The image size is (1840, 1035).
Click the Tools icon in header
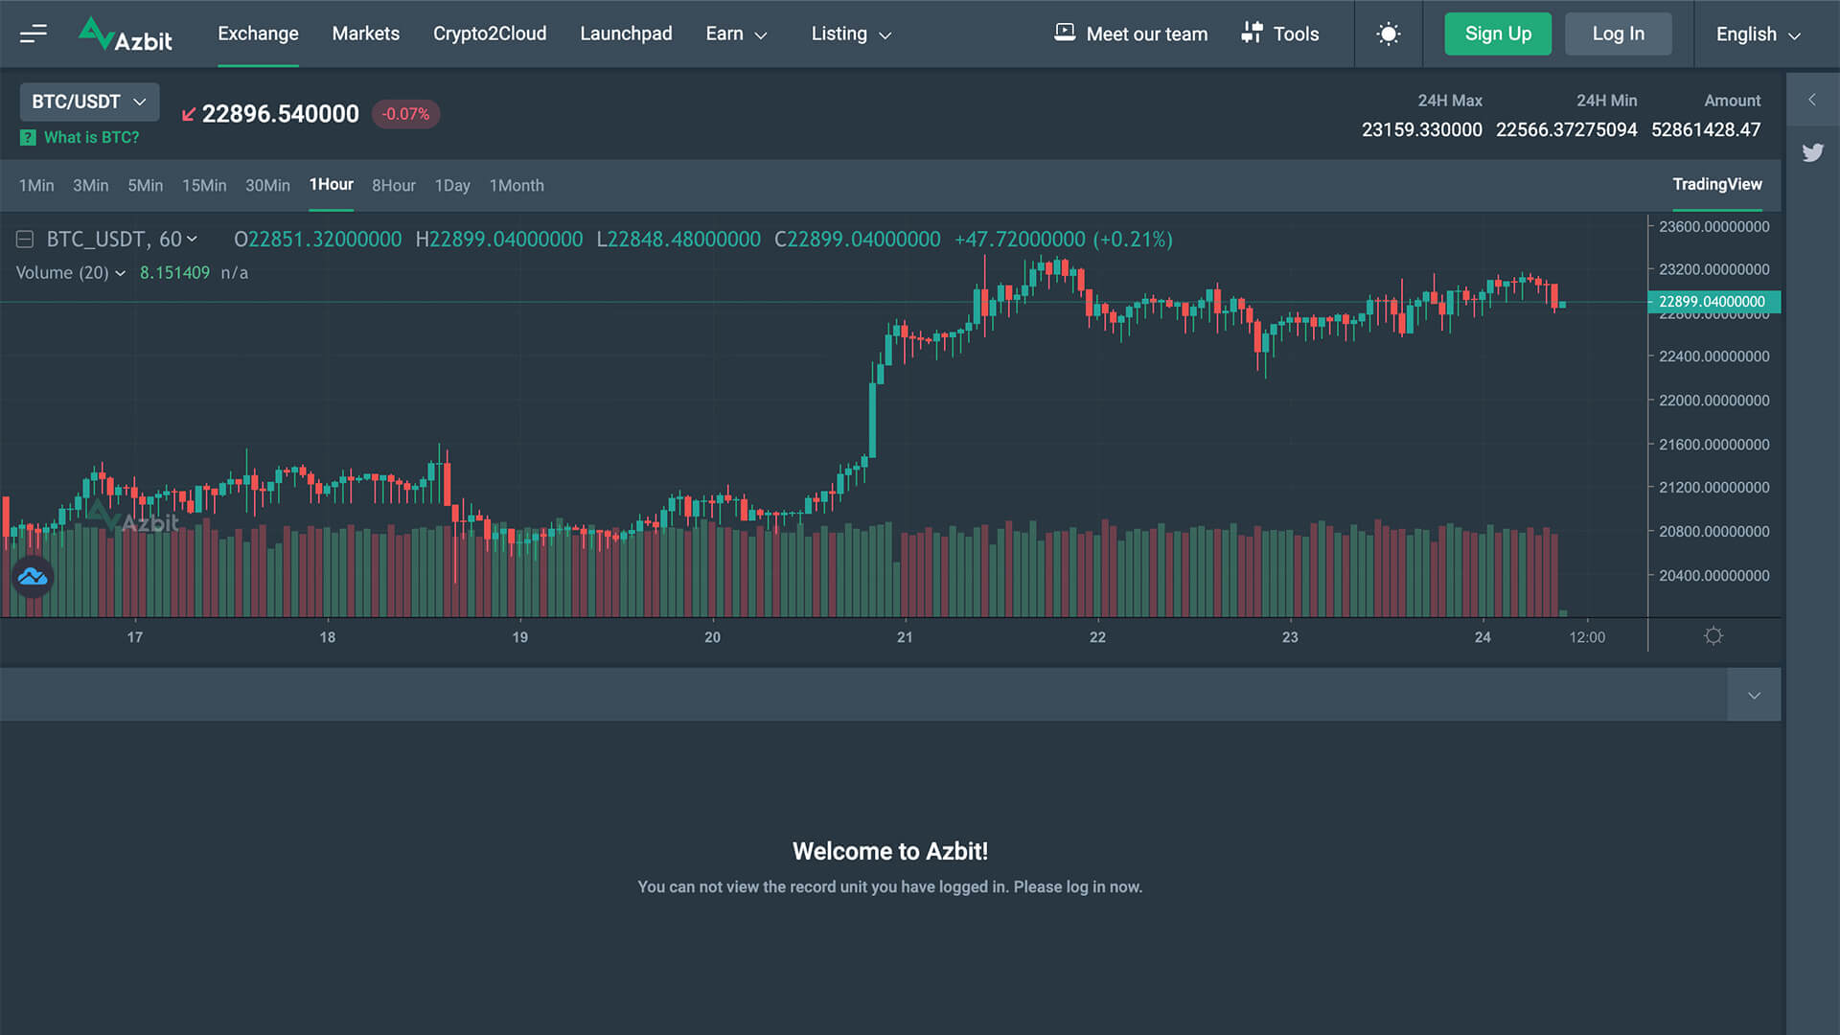(x=1252, y=33)
